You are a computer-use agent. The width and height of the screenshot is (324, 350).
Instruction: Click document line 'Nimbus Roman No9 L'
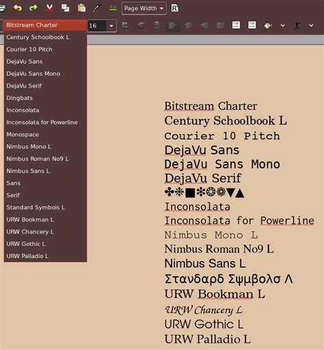(219, 249)
